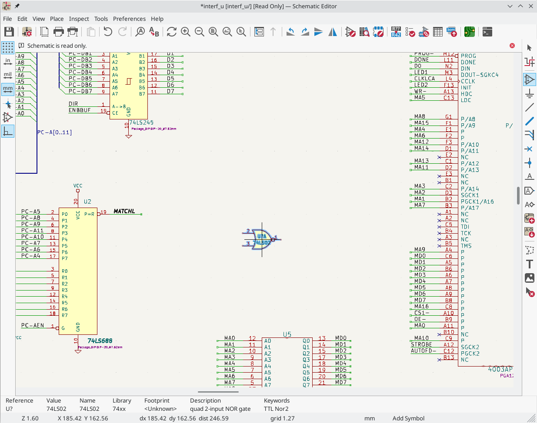Switch measurement units to inches

click(8, 62)
